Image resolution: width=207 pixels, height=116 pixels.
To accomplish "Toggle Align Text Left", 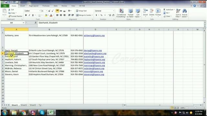I will [x=57, y=15].
